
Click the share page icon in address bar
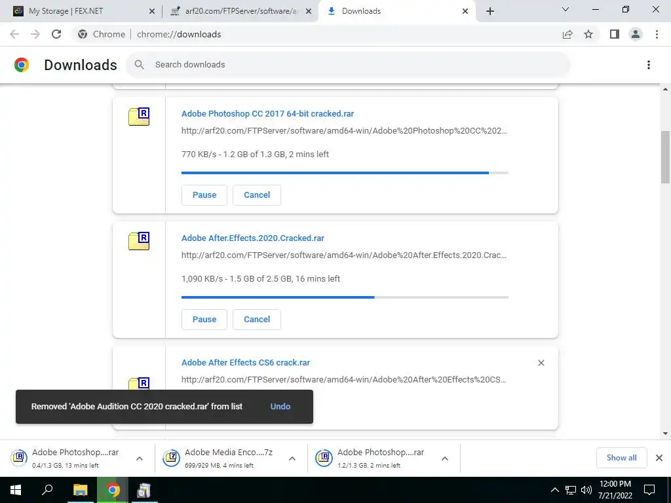pyautogui.click(x=567, y=34)
